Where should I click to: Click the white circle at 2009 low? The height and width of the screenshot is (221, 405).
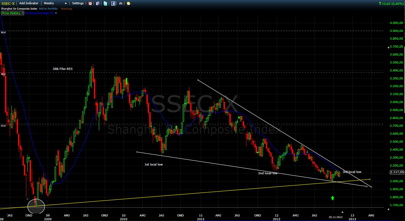(36, 206)
